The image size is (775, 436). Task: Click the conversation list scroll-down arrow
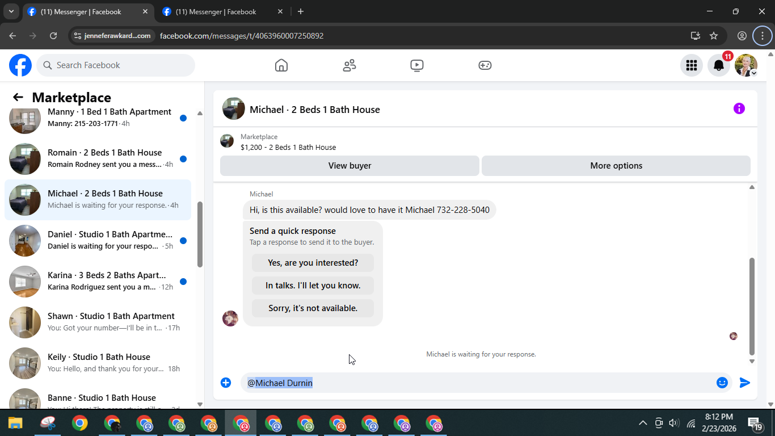click(200, 404)
